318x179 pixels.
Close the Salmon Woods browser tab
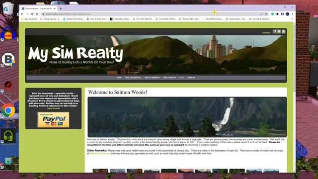pyautogui.click(x=55, y=8)
